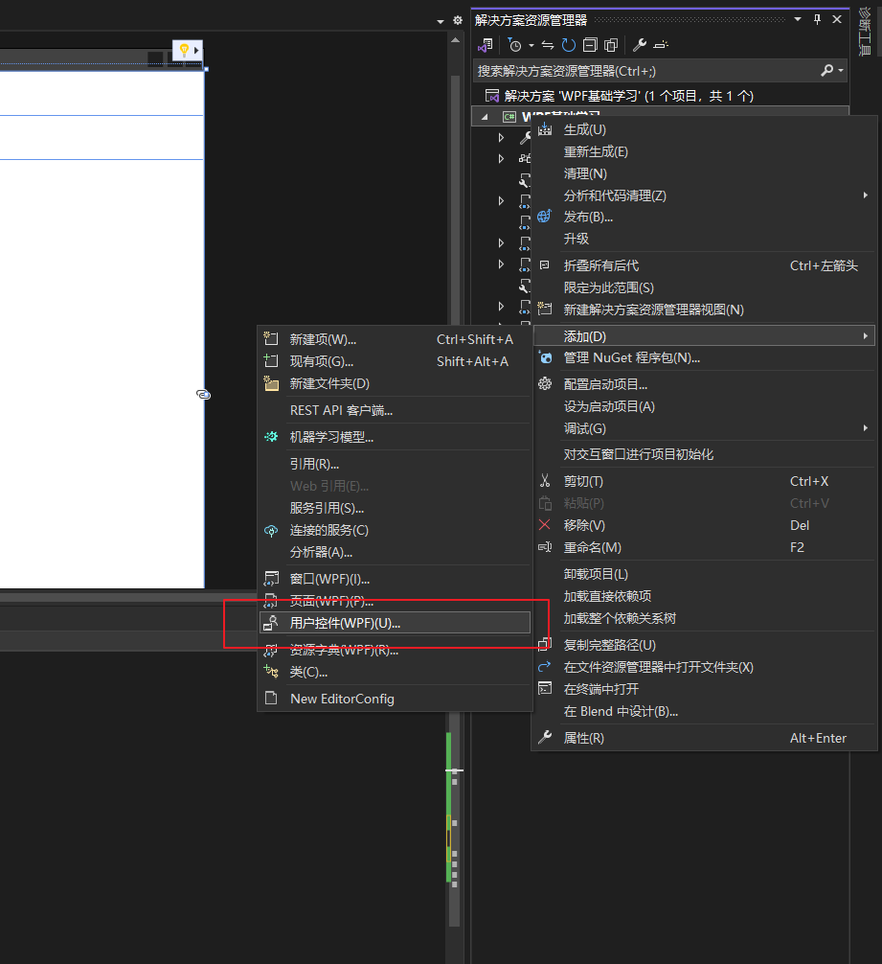Click the refresh icon in Solution Explorer

(569, 45)
